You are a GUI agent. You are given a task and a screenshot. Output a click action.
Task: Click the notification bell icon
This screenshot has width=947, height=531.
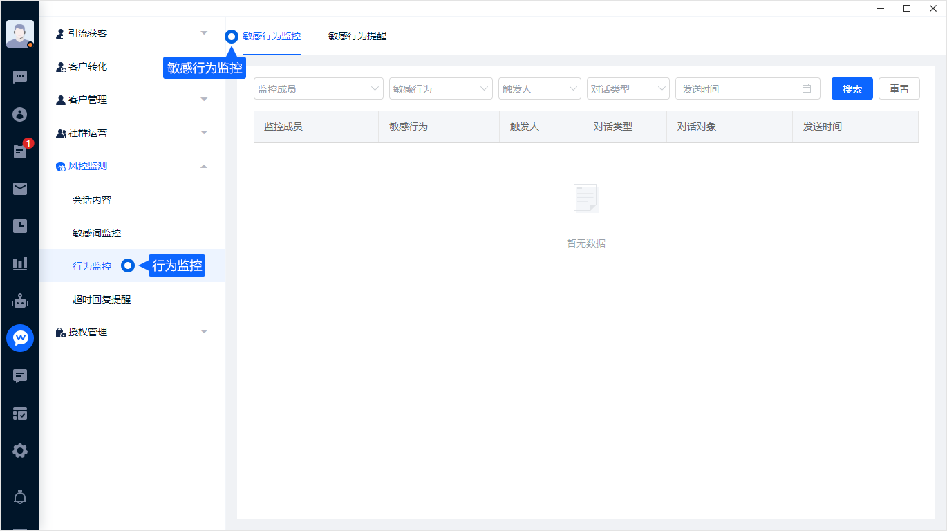click(20, 497)
